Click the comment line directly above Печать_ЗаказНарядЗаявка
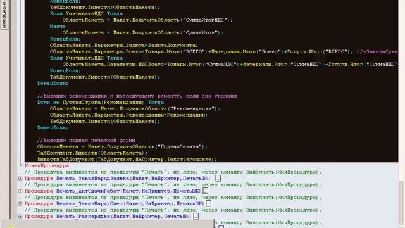This screenshot has width=405, height=228. 173,172
